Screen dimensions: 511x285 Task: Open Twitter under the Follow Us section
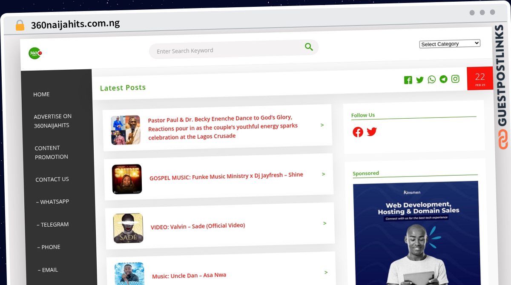[371, 132]
